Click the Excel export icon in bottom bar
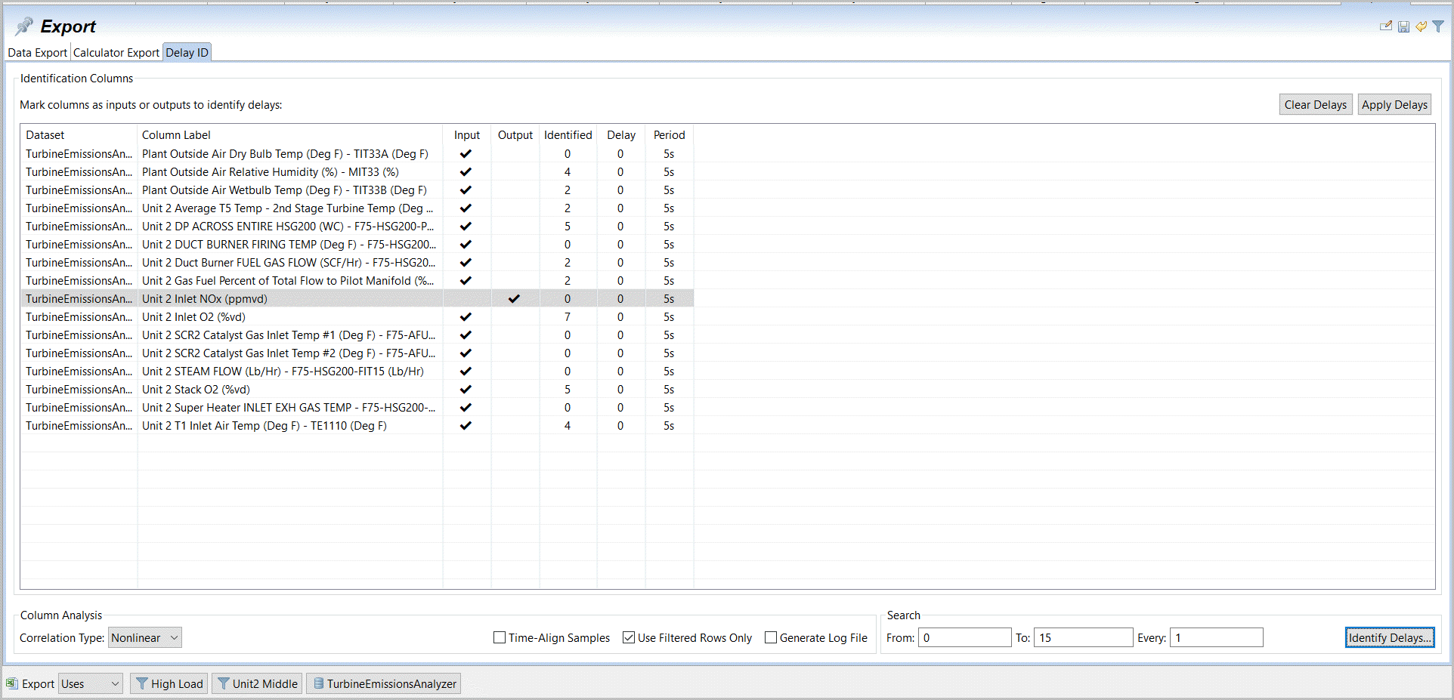 click(x=12, y=683)
